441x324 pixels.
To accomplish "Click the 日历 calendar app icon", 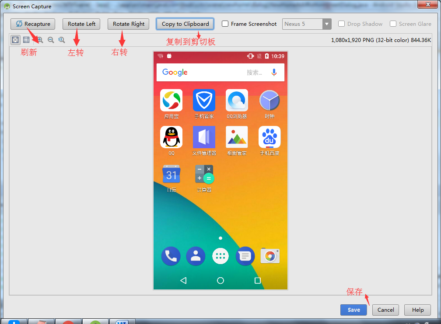I will pyautogui.click(x=171, y=174).
